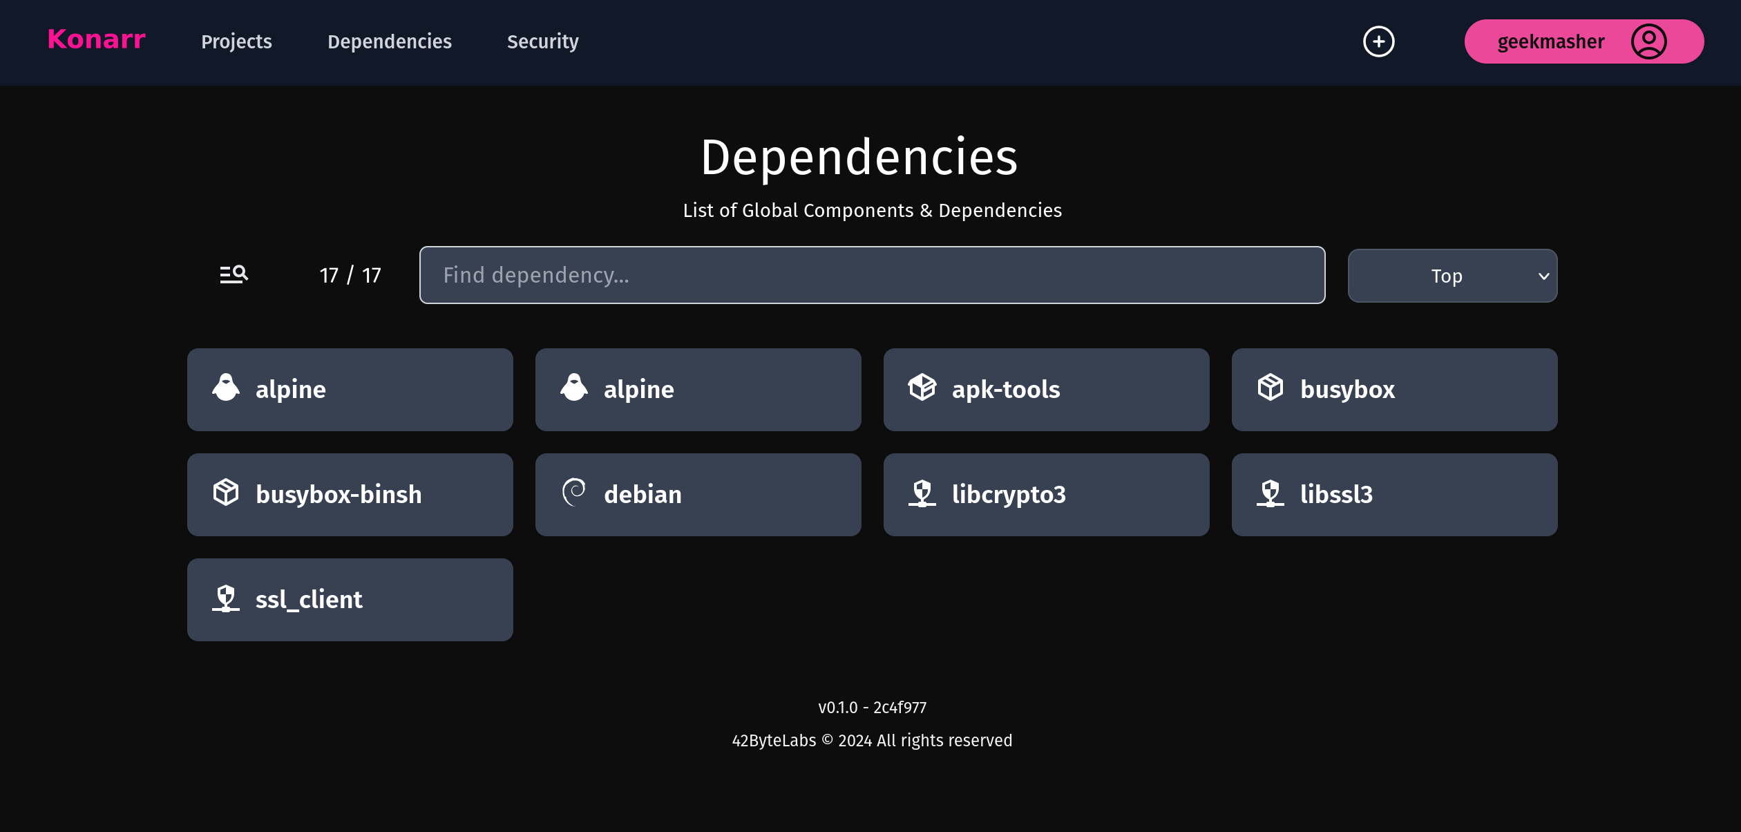
Task: Open the user avatar icon next to geekmasher
Action: click(x=1649, y=41)
